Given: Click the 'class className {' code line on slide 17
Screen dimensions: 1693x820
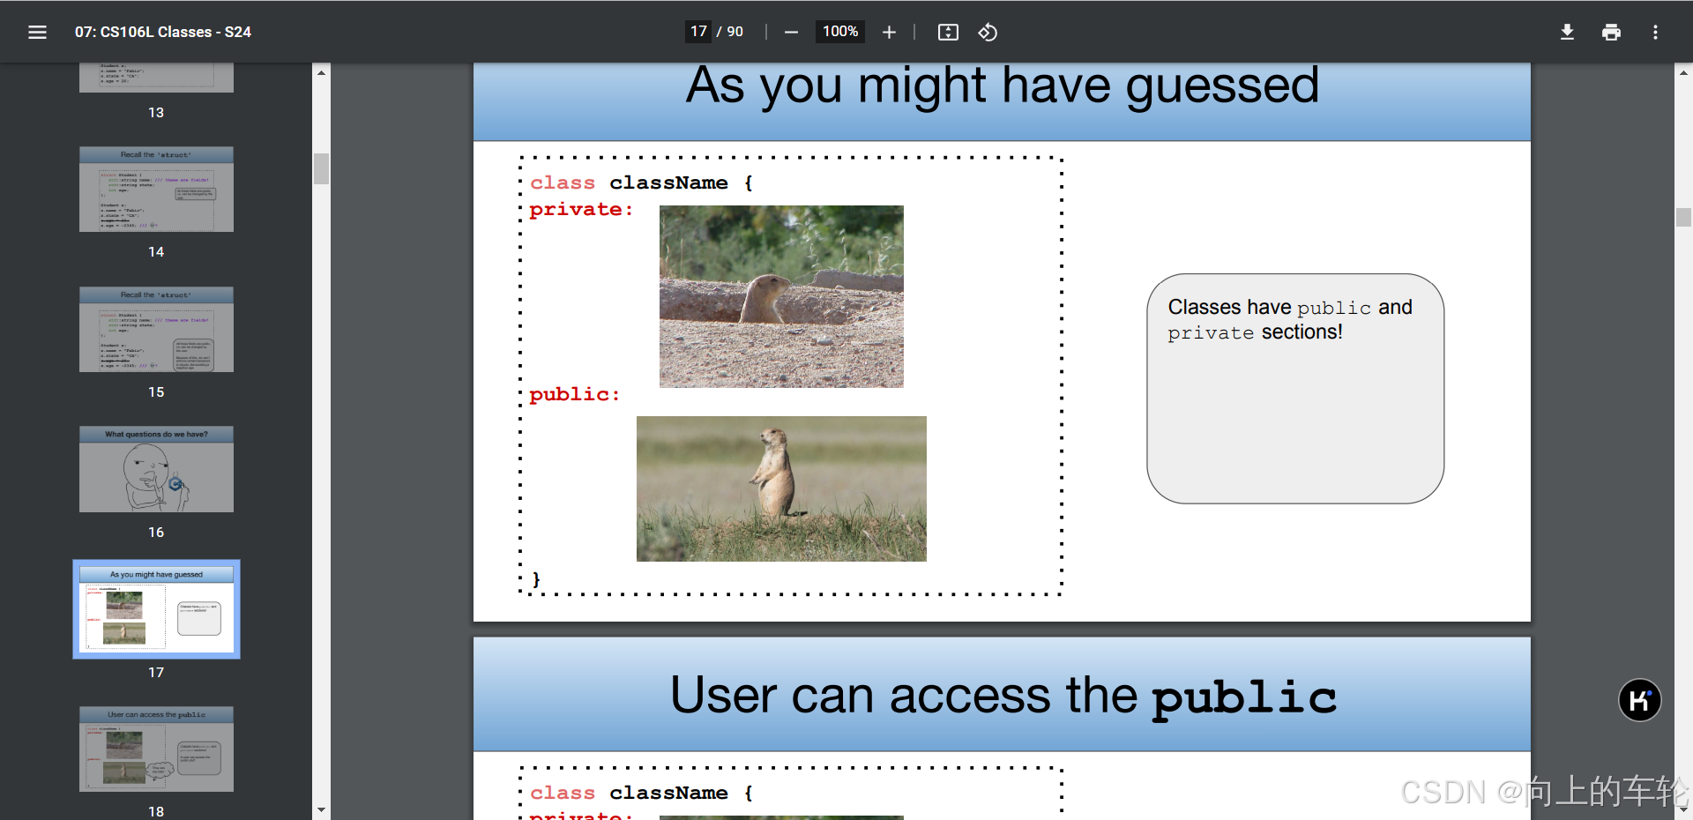Looking at the screenshot, I should coord(642,183).
